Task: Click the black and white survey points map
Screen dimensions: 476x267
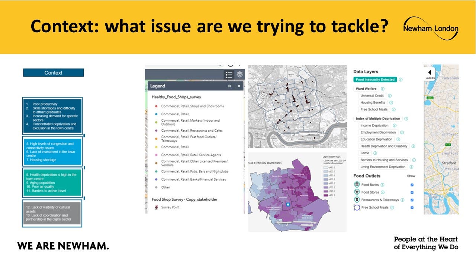Action: click(298, 106)
